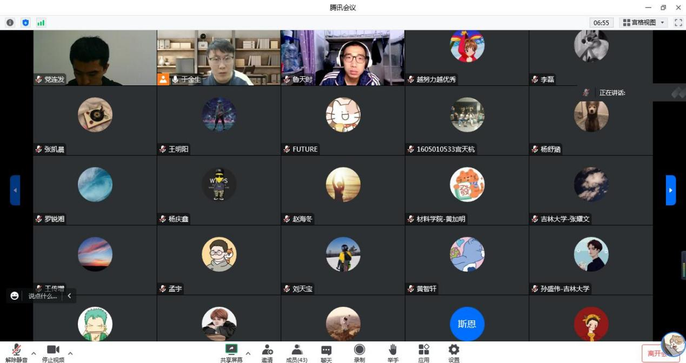Expand video options arrow beside 停止视频
686x363 pixels.
pyautogui.click(x=70, y=354)
